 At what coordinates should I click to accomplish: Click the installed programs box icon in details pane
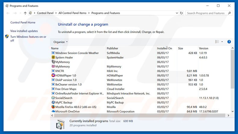tap(61, 124)
